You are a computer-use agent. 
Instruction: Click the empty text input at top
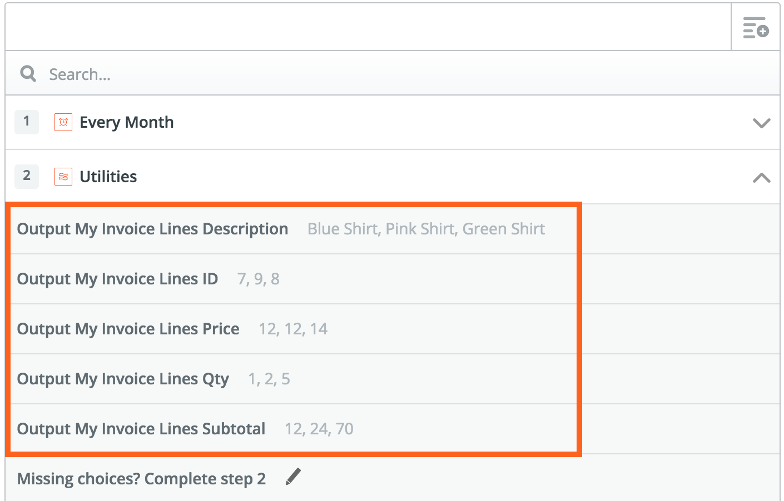[367, 27]
